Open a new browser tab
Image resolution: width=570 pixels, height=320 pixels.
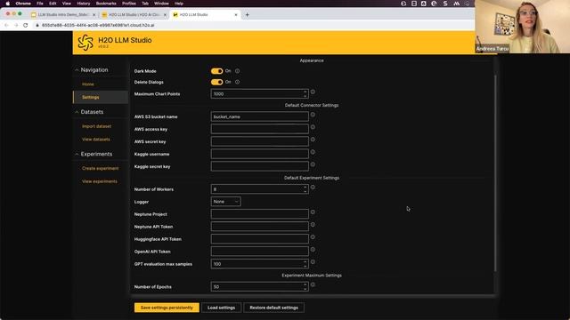248,15
